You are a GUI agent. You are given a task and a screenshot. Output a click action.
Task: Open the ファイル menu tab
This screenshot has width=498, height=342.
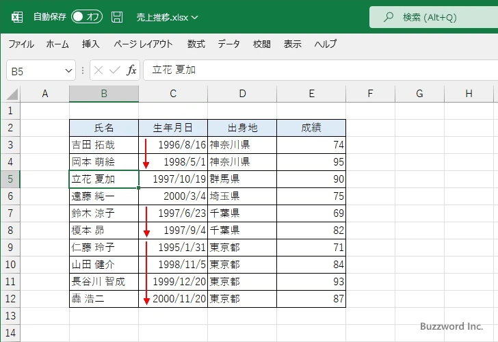[x=21, y=44]
